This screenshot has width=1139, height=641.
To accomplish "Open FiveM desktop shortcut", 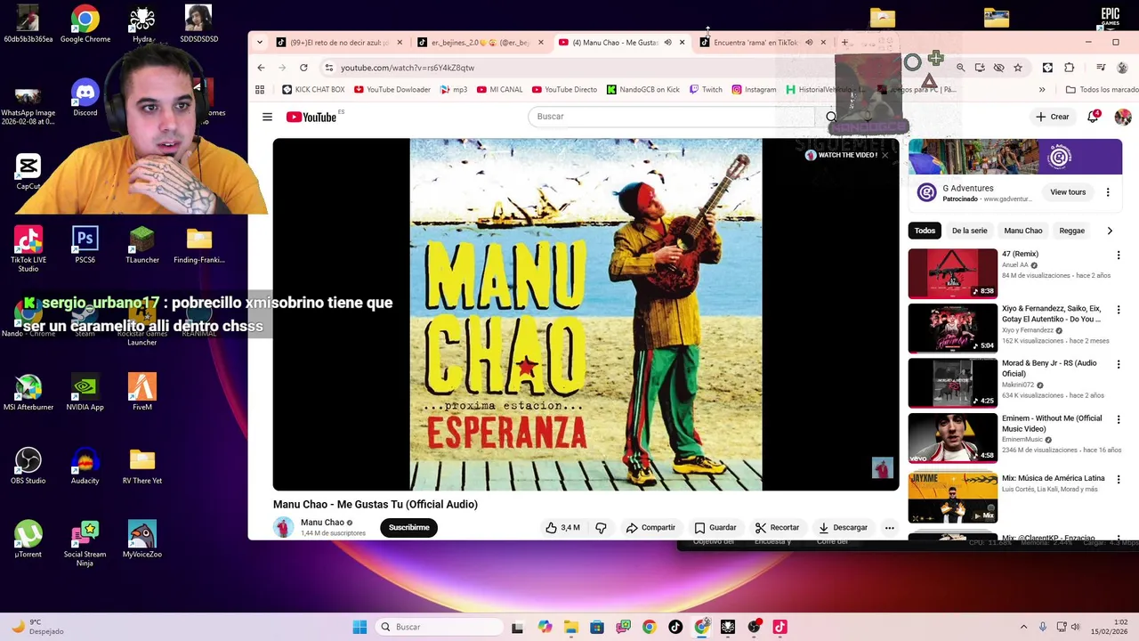I will (142, 392).
